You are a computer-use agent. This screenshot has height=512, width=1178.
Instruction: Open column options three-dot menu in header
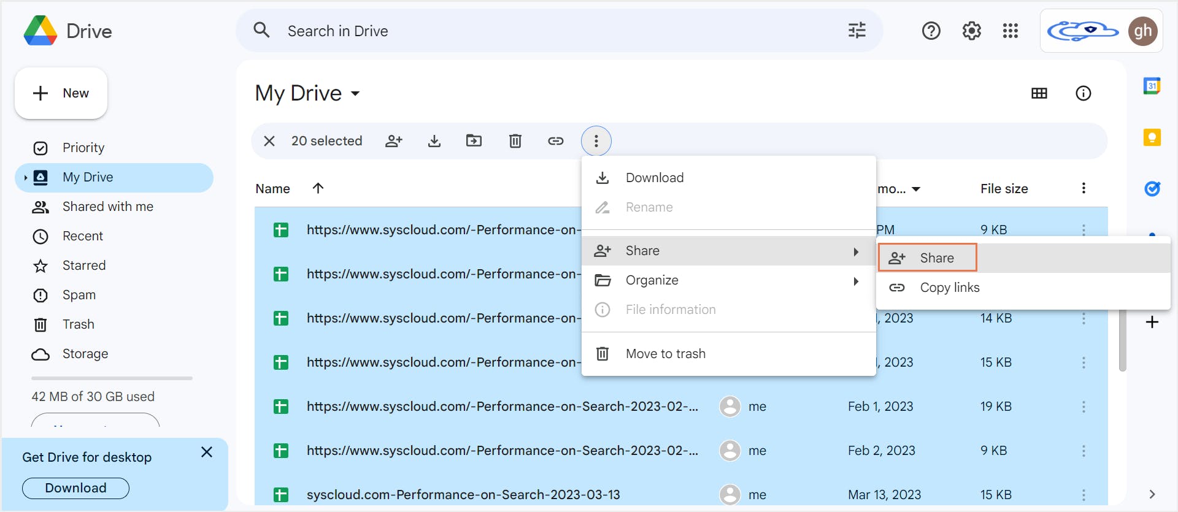pos(1084,188)
